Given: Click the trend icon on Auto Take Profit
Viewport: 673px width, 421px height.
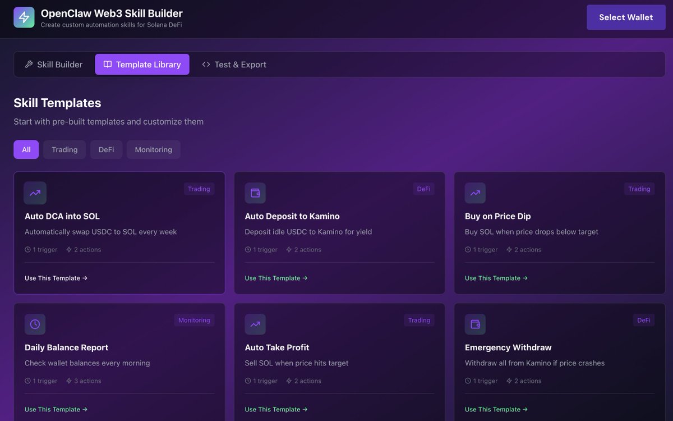Looking at the screenshot, I should pos(255,324).
